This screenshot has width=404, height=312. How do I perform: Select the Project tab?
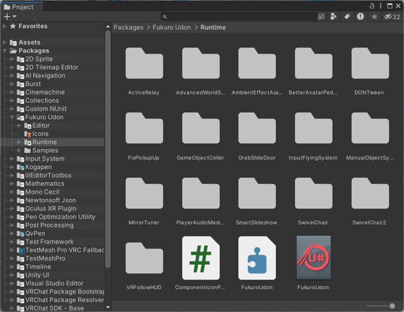coord(22,7)
